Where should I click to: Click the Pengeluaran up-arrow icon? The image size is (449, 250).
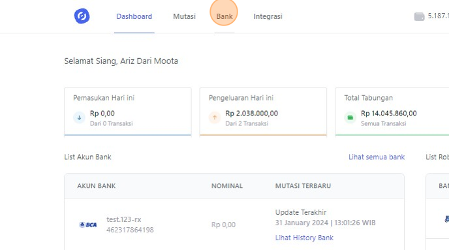click(215, 117)
